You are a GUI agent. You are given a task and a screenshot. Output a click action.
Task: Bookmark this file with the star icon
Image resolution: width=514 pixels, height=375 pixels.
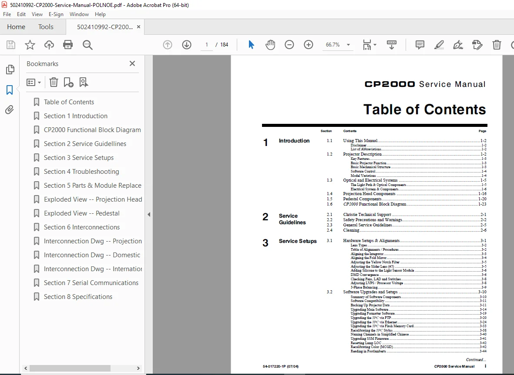pos(30,44)
